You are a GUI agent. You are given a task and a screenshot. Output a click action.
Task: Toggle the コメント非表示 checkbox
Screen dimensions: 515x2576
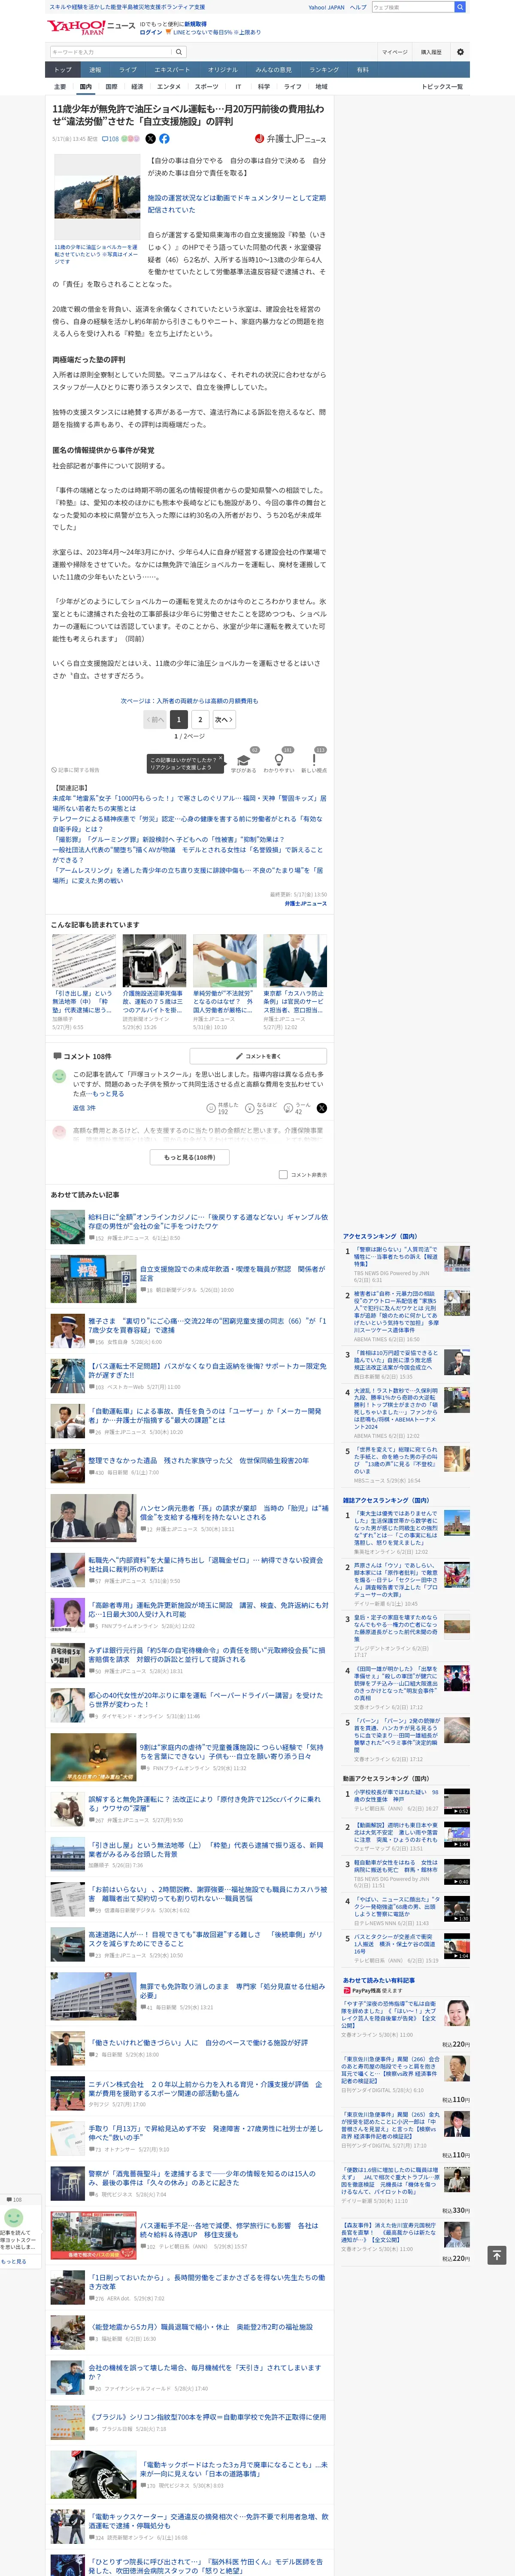pos(283,1175)
